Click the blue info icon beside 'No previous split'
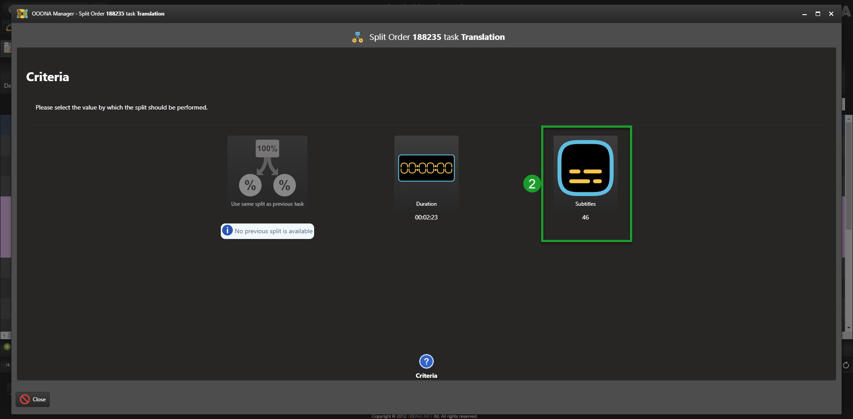853x419 pixels. click(227, 231)
